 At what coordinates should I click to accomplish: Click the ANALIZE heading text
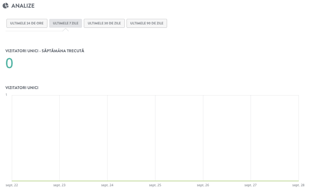click(24, 6)
